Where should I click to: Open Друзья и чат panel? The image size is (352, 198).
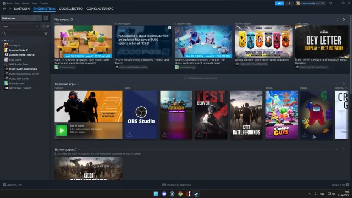pos(340,185)
